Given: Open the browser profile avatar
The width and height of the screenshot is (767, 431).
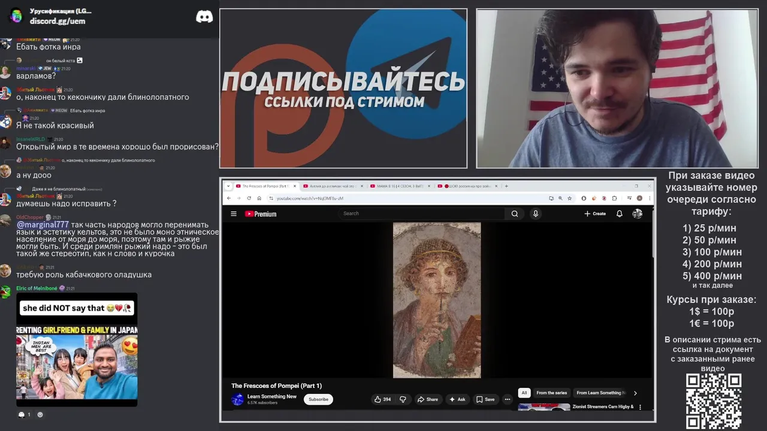Looking at the screenshot, I should pos(639,198).
